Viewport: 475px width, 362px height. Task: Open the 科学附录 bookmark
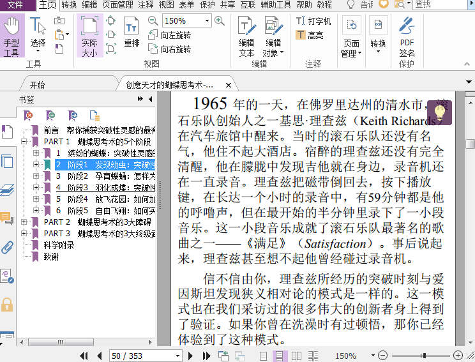[x=59, y=245]
